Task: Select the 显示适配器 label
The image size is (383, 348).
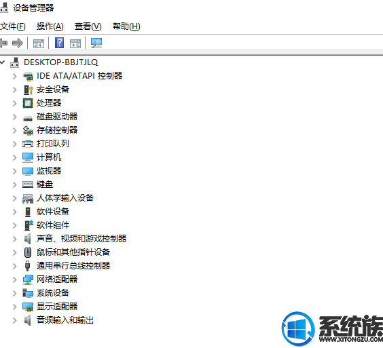Action: coord(57,306)
